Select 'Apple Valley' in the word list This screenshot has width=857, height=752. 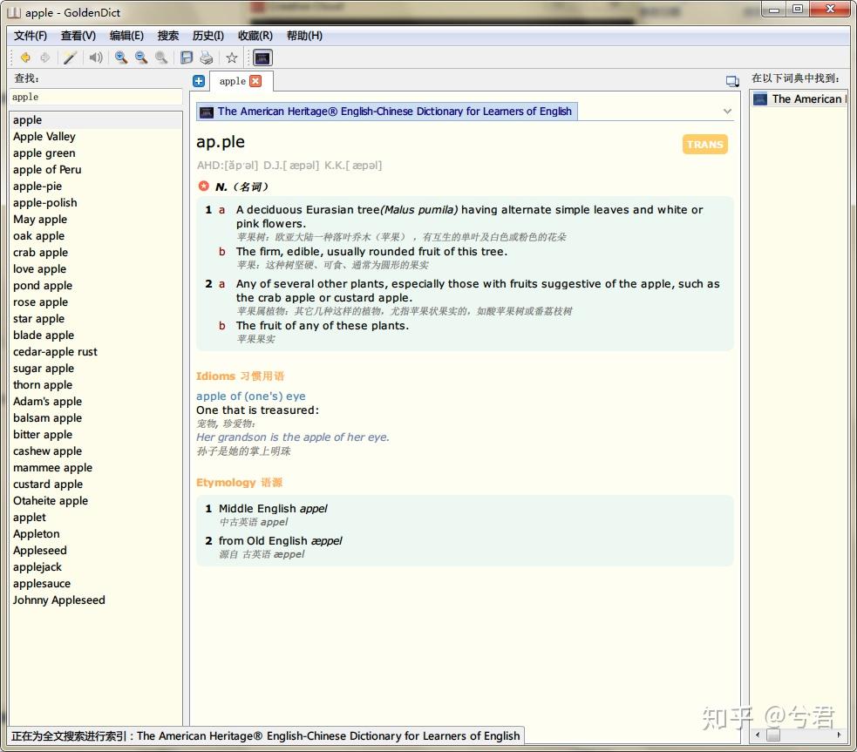tap(96, 137)
